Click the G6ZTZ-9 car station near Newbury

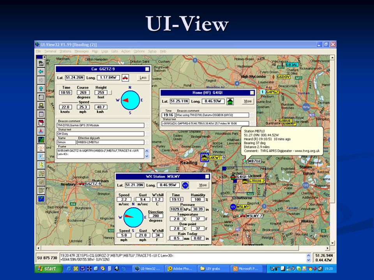pos(82,184)
